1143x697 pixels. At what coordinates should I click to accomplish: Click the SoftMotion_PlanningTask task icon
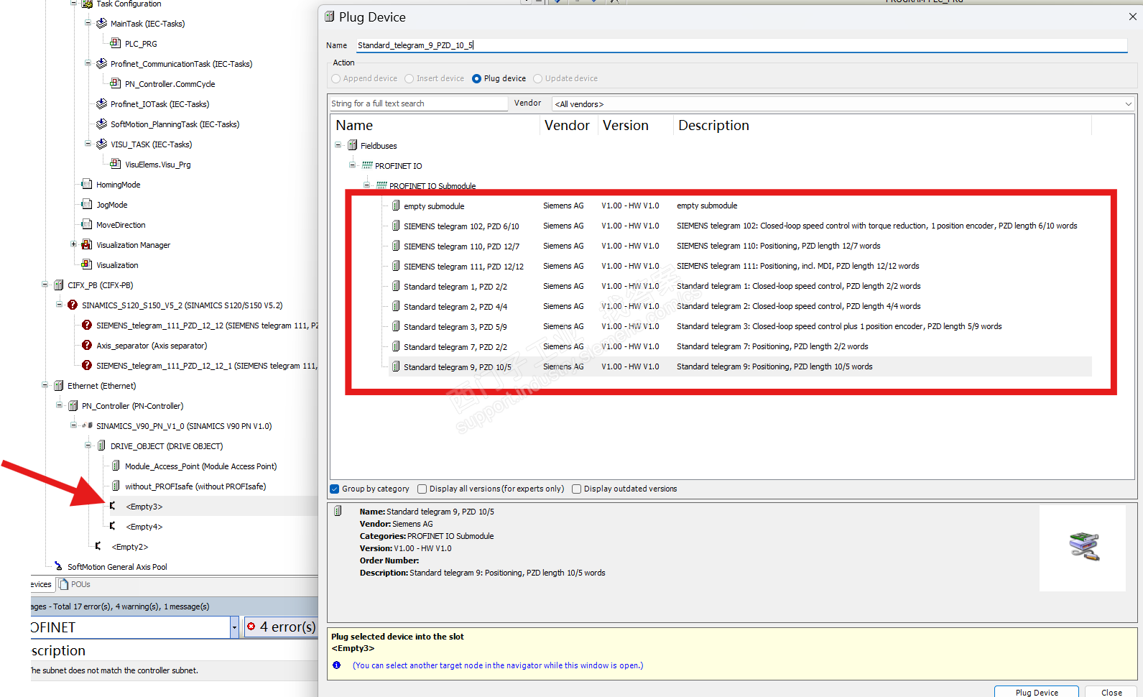coord(101,124)
